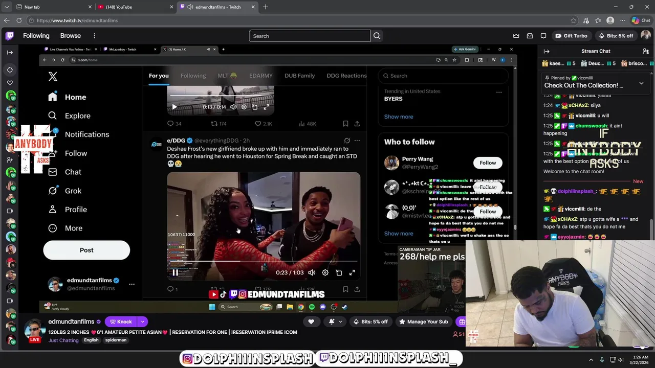Click the Twitch search input field
The height and width of the screenshot is (368, 655).
[x=310, y=36]
